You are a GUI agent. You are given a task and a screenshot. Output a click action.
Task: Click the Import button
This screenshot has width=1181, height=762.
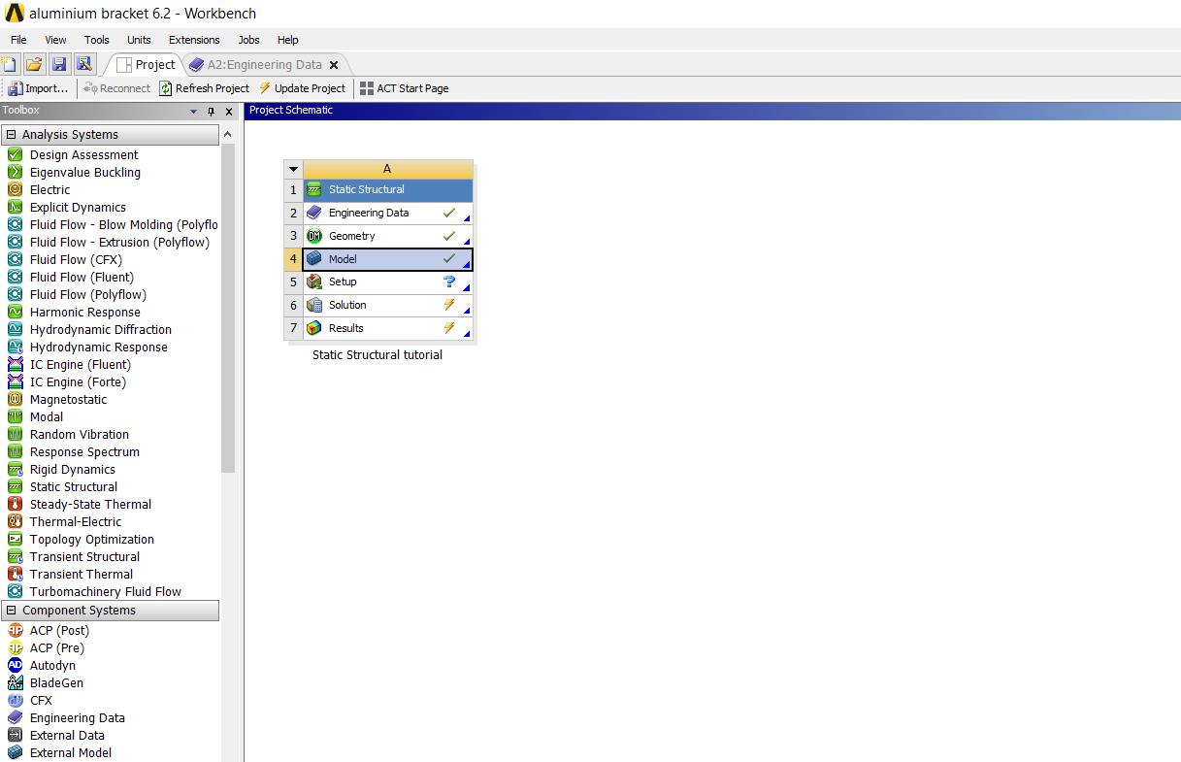pos(38,88)
